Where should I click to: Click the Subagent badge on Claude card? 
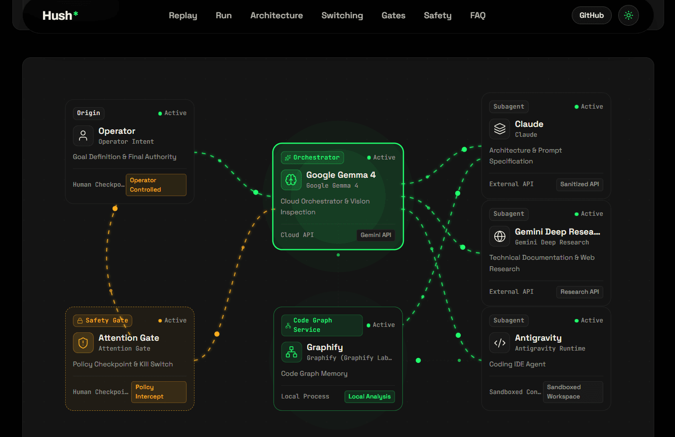coord(509,107)
